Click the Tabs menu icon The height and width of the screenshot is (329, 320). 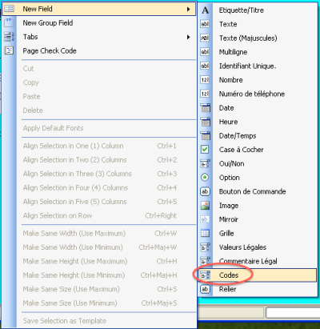(9, 37)
